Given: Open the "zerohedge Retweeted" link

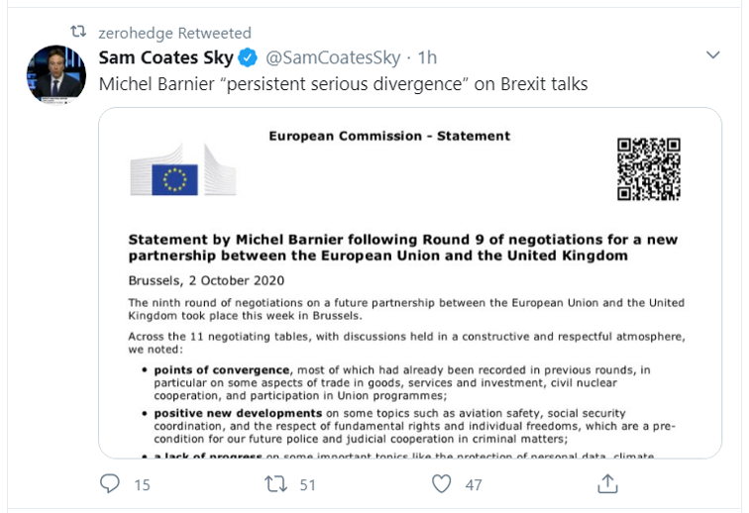Looking at the screenshot, I should pos(175,33).
